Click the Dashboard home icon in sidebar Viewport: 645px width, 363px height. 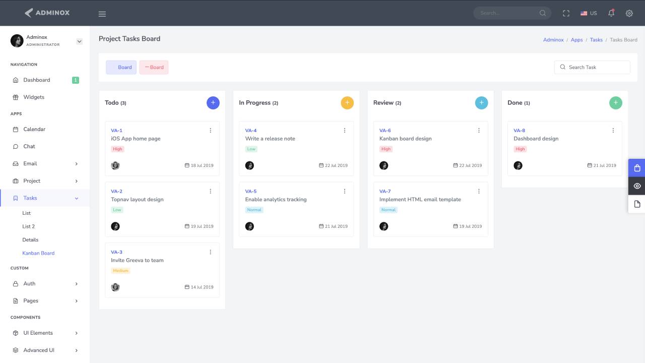click(x=16, y=80)
